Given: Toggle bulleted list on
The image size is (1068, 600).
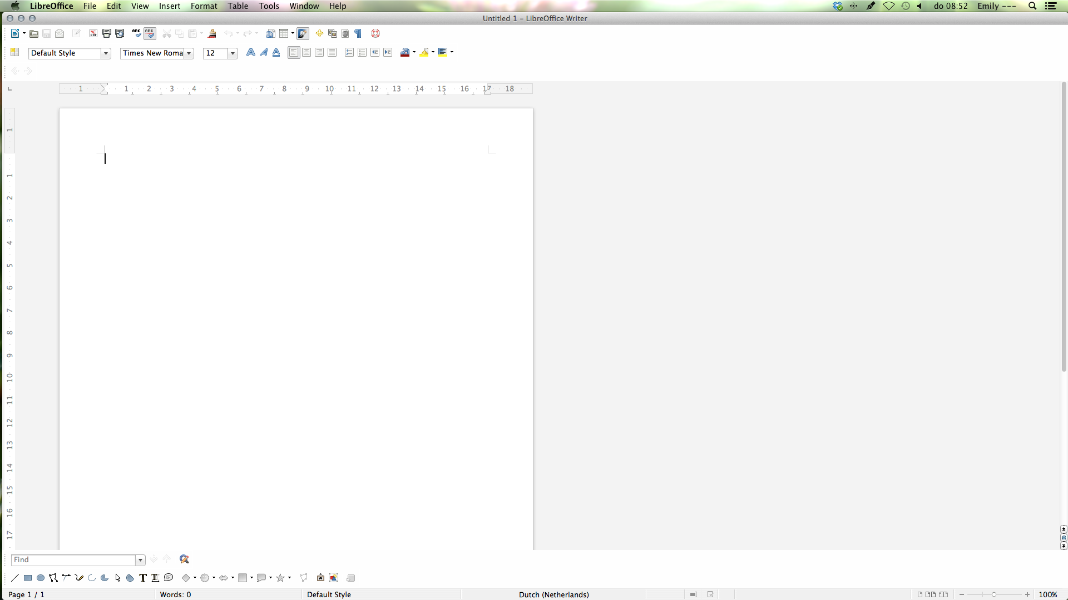Looking at the screenshot, I should pyautogui.click(x=362, y=52).
